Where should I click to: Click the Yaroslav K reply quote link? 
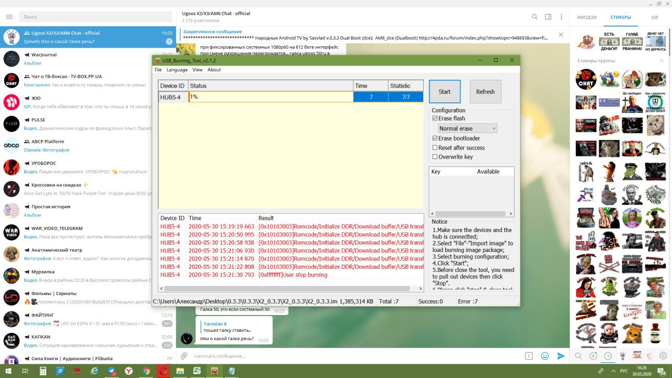228,327
